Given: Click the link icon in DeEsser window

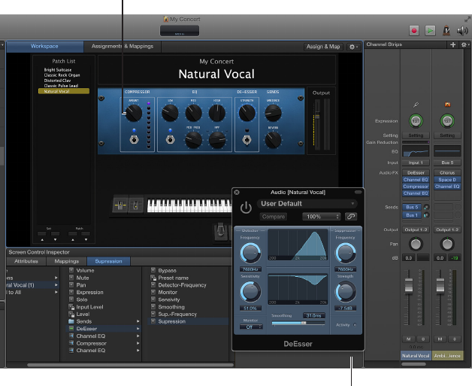Looking at the screenshot, I should pos(351,217).
